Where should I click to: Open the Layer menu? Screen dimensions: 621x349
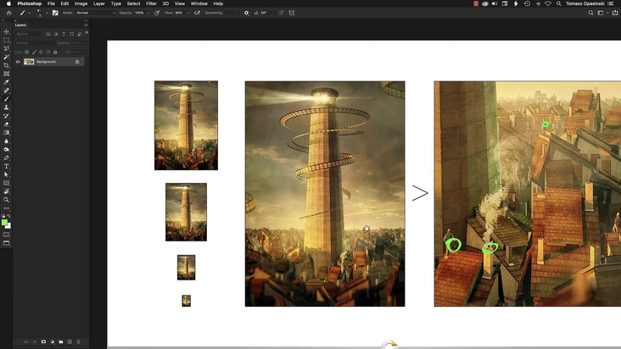[99, 3]
